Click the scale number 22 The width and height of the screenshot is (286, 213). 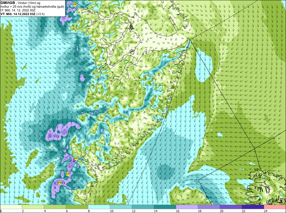[x=244, y=211]
